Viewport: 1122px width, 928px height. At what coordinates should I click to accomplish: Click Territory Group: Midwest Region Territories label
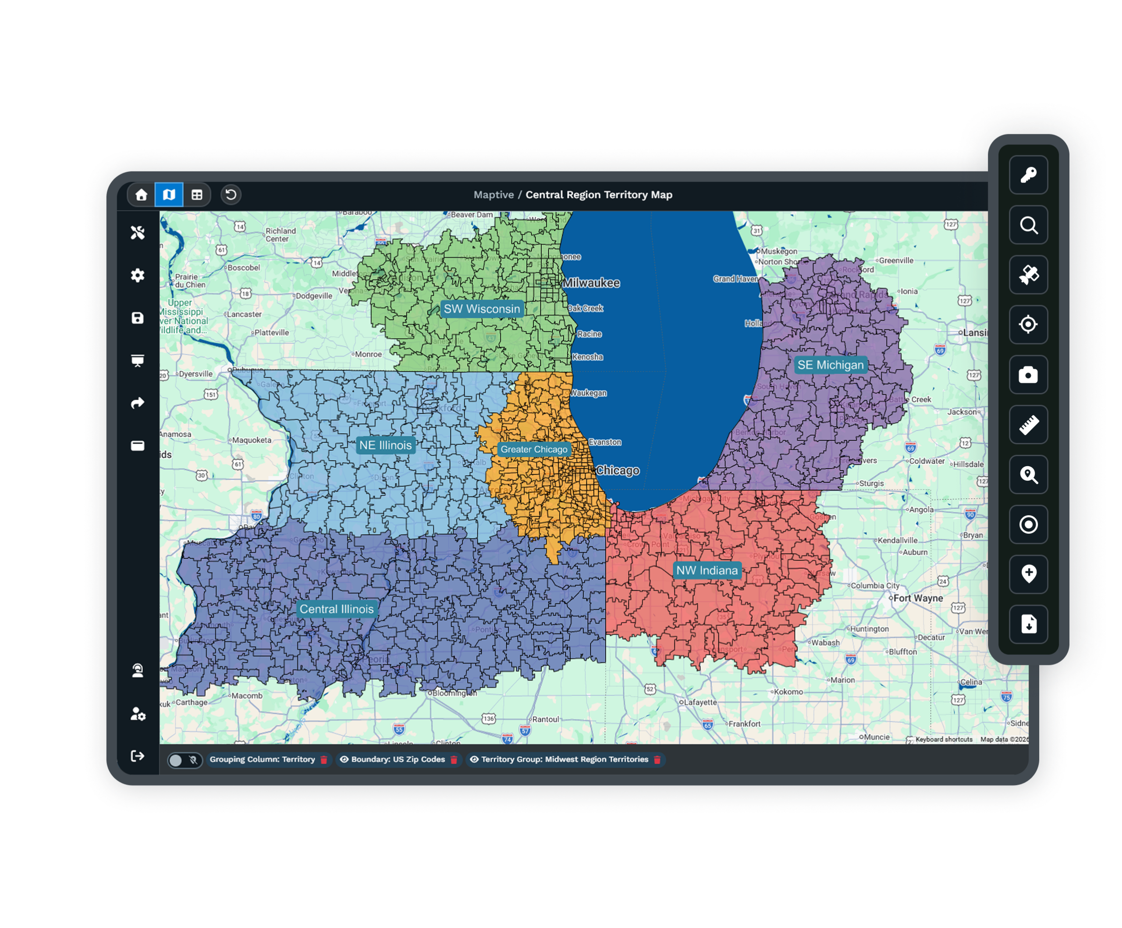(565, 759)
